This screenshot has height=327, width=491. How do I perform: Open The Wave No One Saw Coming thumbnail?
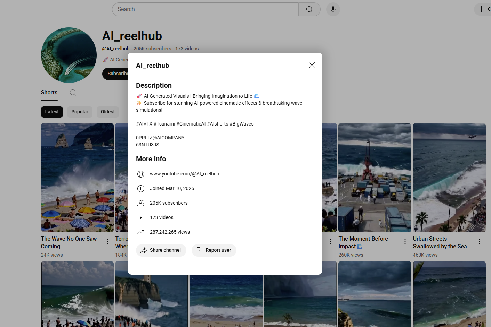click(77, 178)
